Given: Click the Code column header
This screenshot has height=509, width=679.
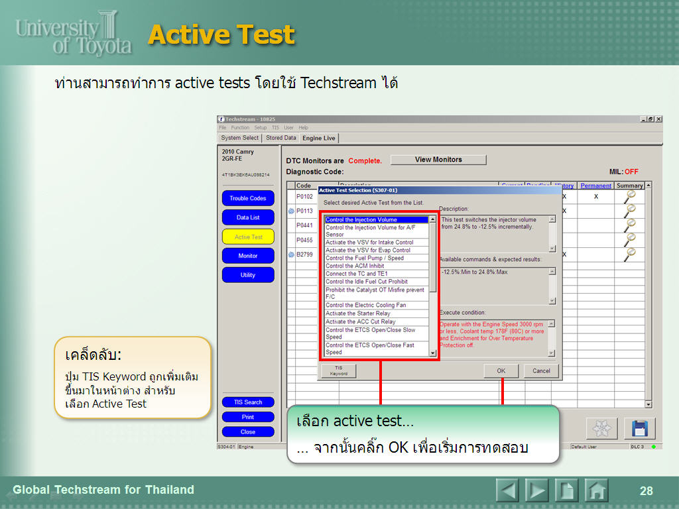Looking at the screenshot, I should pos(304,186).
